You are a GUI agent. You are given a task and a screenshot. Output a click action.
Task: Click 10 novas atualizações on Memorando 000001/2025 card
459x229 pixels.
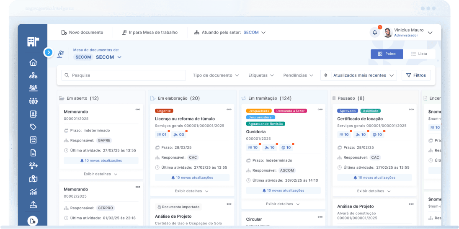pyautogui.click(x=101, y=161)
